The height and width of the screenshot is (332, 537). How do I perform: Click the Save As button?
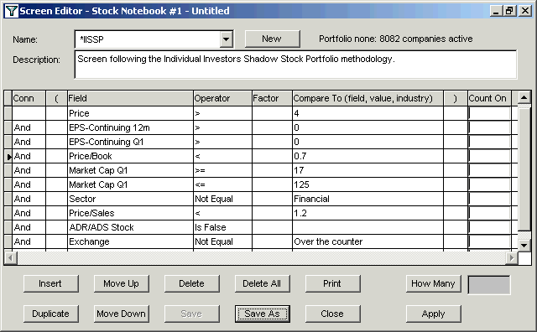[x=262, y=314]
